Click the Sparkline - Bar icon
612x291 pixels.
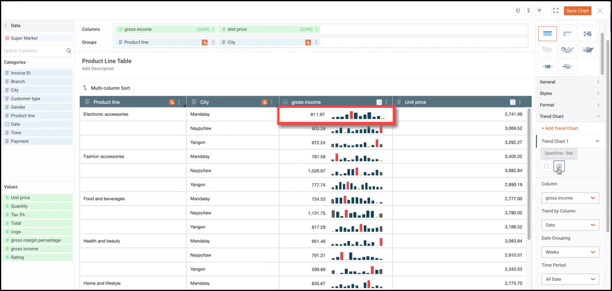pos(559,167)
